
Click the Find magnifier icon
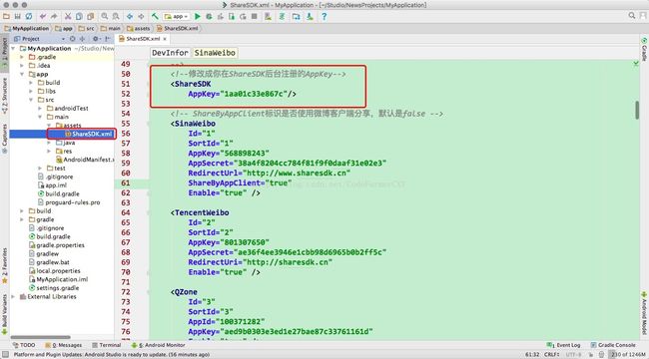[105, 17]
